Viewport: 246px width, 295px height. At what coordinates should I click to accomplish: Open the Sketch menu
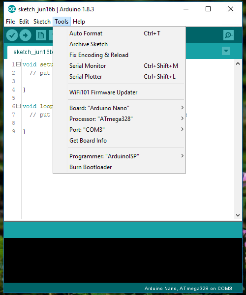coord(42,22)
